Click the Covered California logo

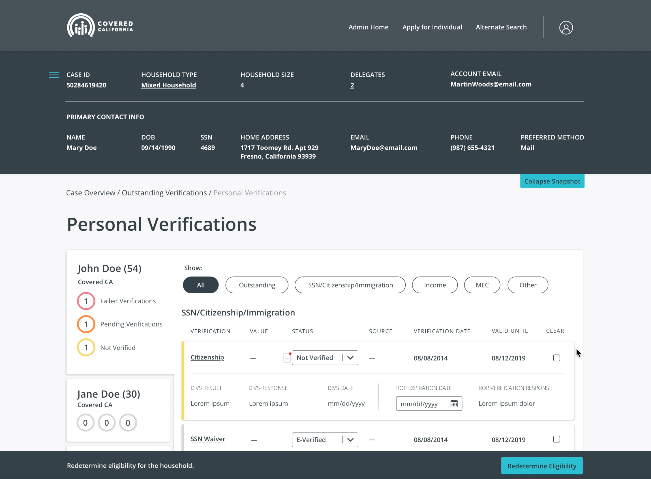click(100, 26)
